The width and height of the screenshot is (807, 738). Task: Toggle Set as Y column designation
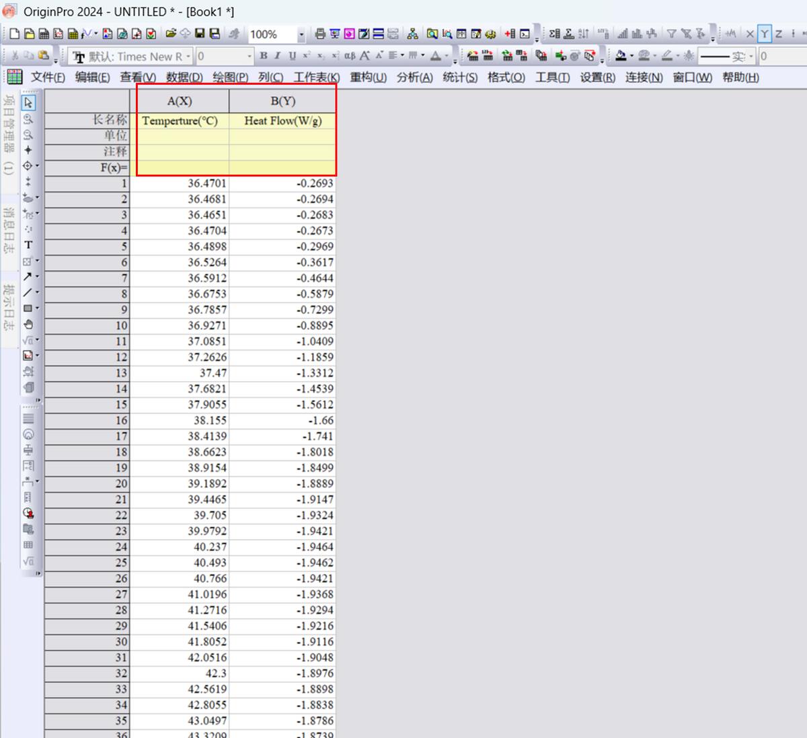click(765, 34)
